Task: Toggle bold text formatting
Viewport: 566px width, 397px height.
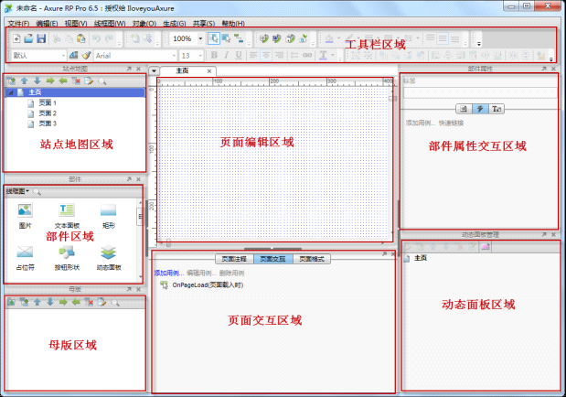Action: point(214,56)
